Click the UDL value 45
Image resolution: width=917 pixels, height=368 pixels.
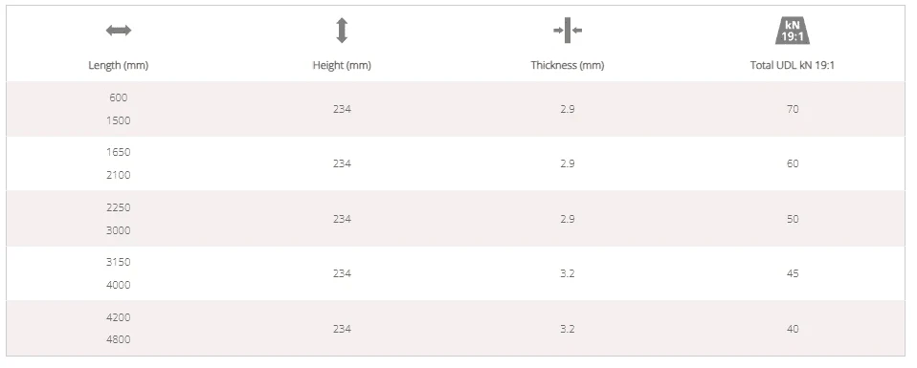[793, 273]
